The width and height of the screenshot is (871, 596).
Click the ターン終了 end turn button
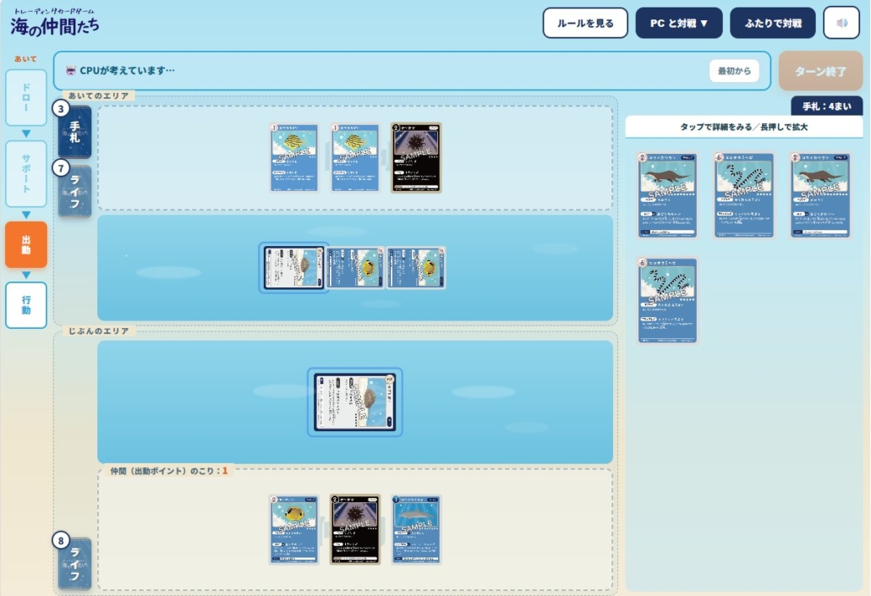(x=820, y=71)
